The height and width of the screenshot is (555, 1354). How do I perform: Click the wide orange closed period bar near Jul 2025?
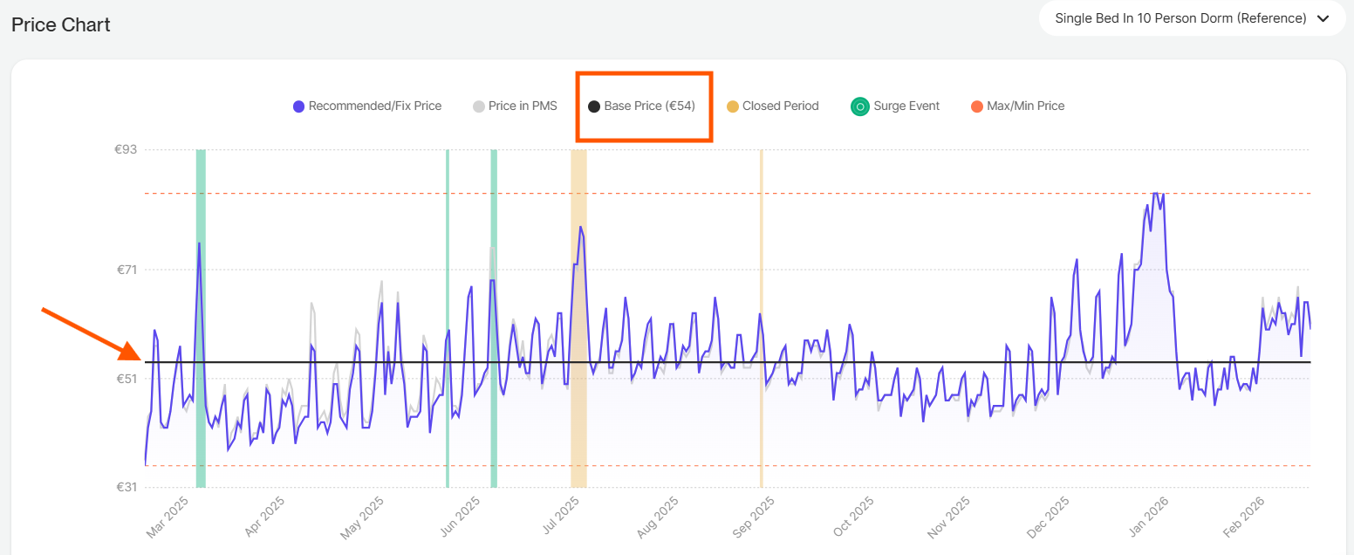point(578,436)
